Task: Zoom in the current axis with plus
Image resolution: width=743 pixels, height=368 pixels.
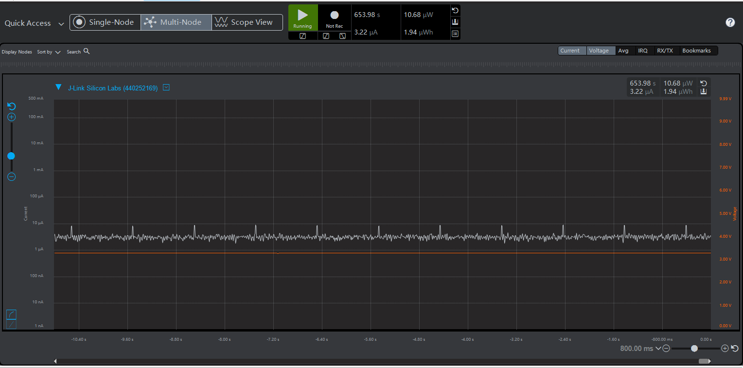Action: pos(12,117)
